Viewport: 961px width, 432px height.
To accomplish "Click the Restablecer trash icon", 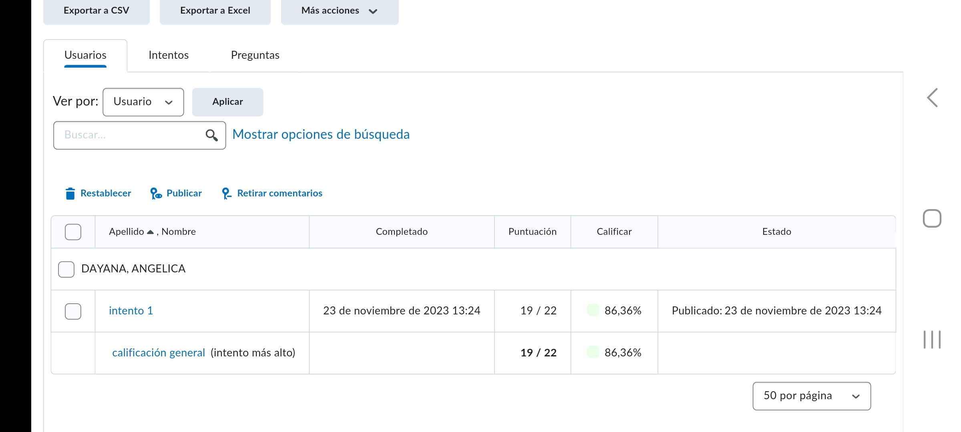I will pyautogui.click(x=70, y=194).
